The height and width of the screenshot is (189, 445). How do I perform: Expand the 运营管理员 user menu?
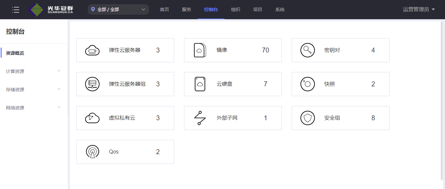pyautogui.click(x=419, y=9)
